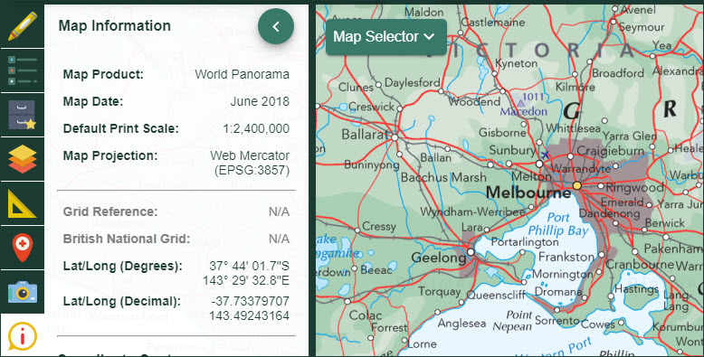Click the British National Grid label
Image resolution: width=704 pixels, height=357 pixels.
(127, 239)
